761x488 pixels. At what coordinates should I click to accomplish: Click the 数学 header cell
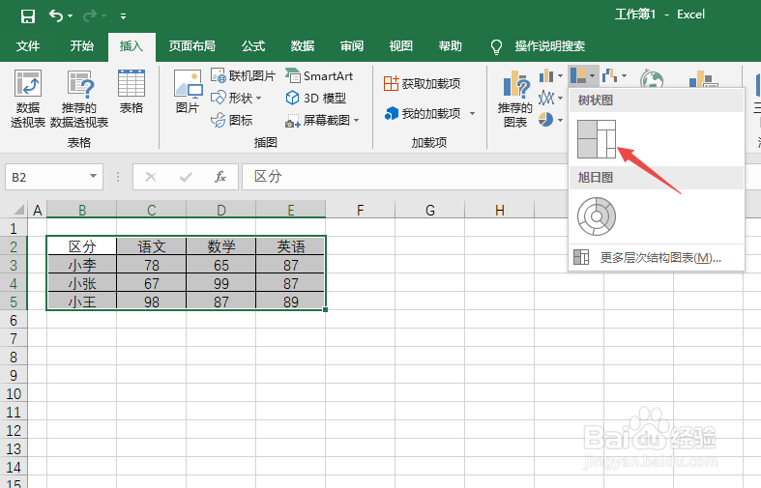(x=221, y=246)
